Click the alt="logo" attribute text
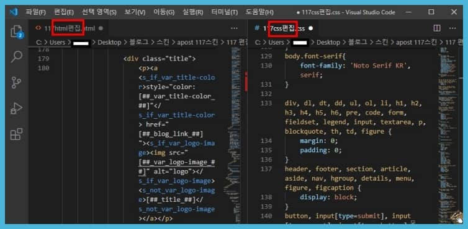 (x=172, y=171)
